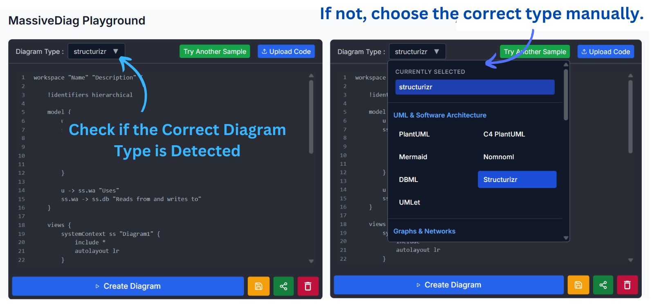
Task: Click green share icon in right panel
Action: 603,285
